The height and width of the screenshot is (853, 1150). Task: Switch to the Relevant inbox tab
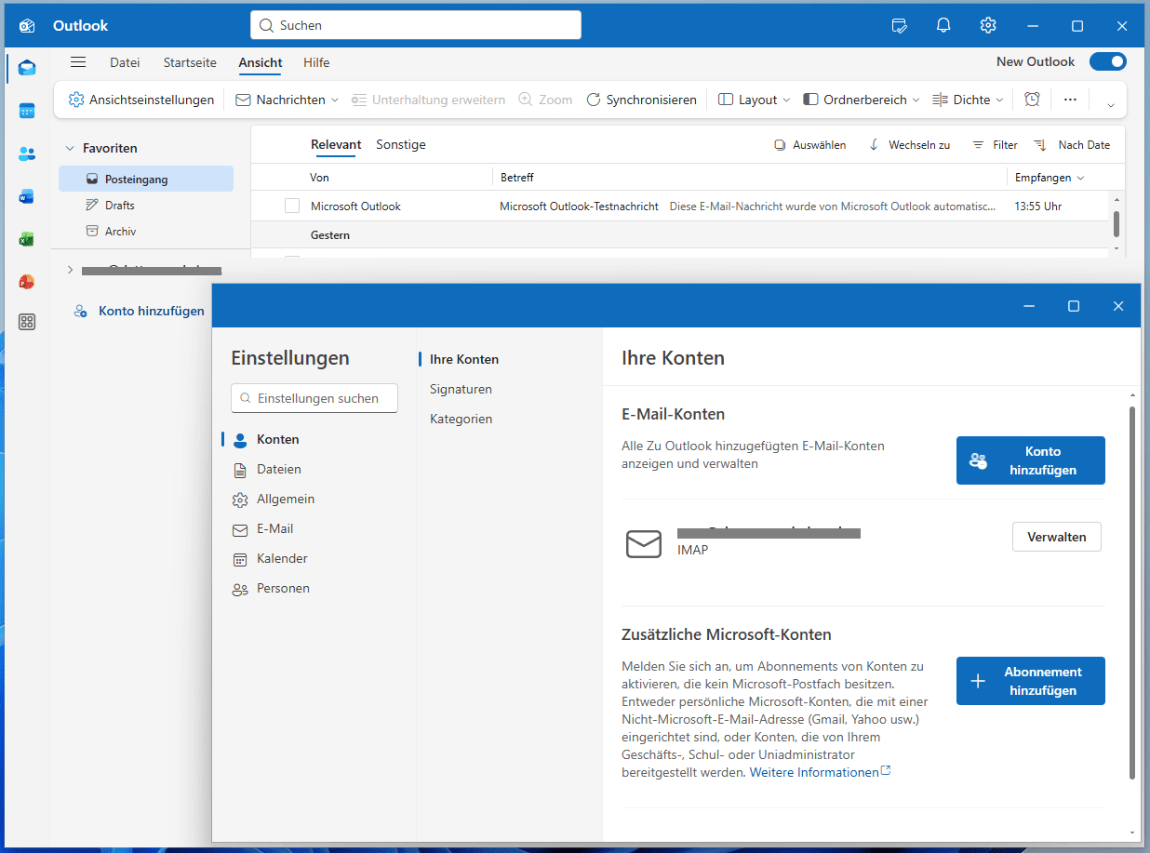tap(336, 144)
